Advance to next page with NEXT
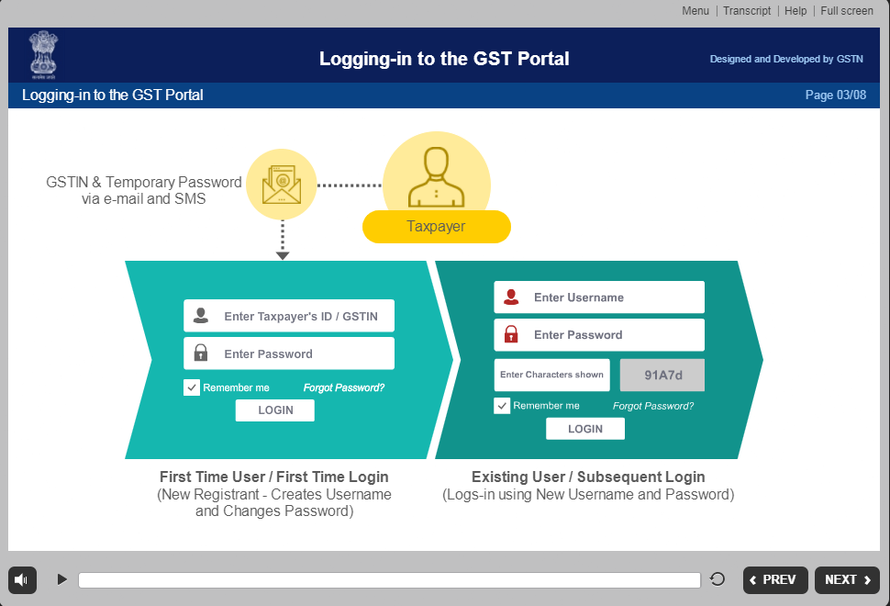Screen dimensions: 890x606 coord(847,580)
